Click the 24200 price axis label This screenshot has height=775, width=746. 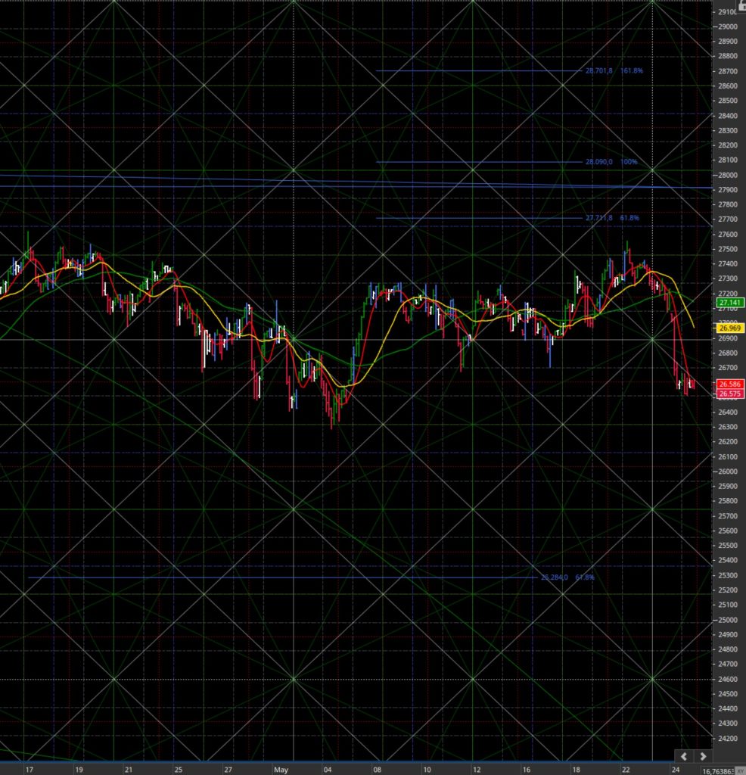tap(728, 739)
